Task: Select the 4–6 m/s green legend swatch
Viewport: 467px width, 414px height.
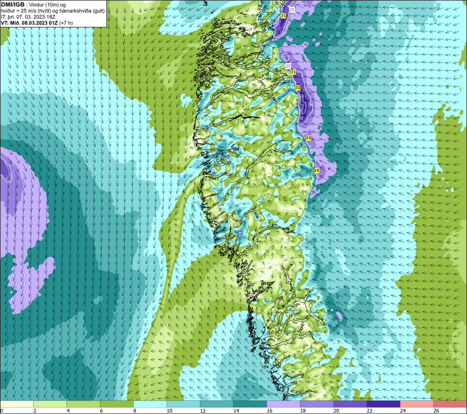Action: (x=84, y=404)
